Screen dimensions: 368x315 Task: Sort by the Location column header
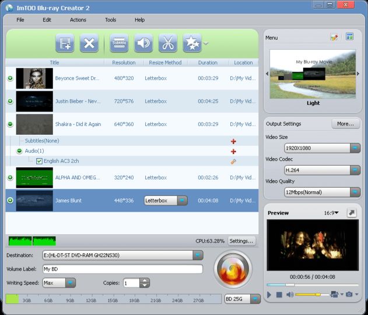pyautogui.click(x=243, y=62)
